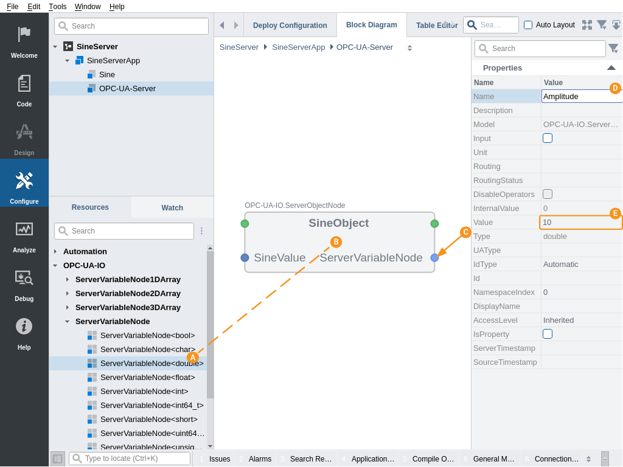Click the fit-to-view icon in toolbar
Image resolution: width=623 pixels, height=467 pixels.
(x=587, y=25)
